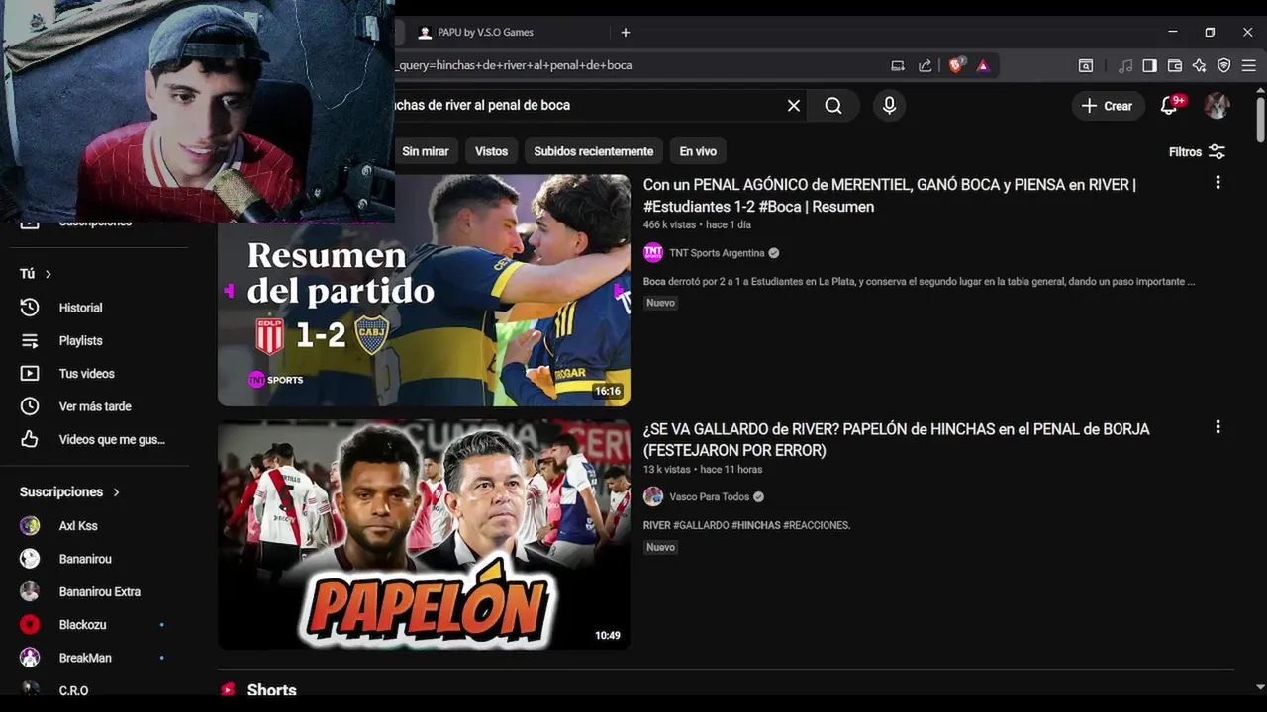
Task: Click the Nuevo badge under the MERENTIEL video
Action: pos(660,303)
